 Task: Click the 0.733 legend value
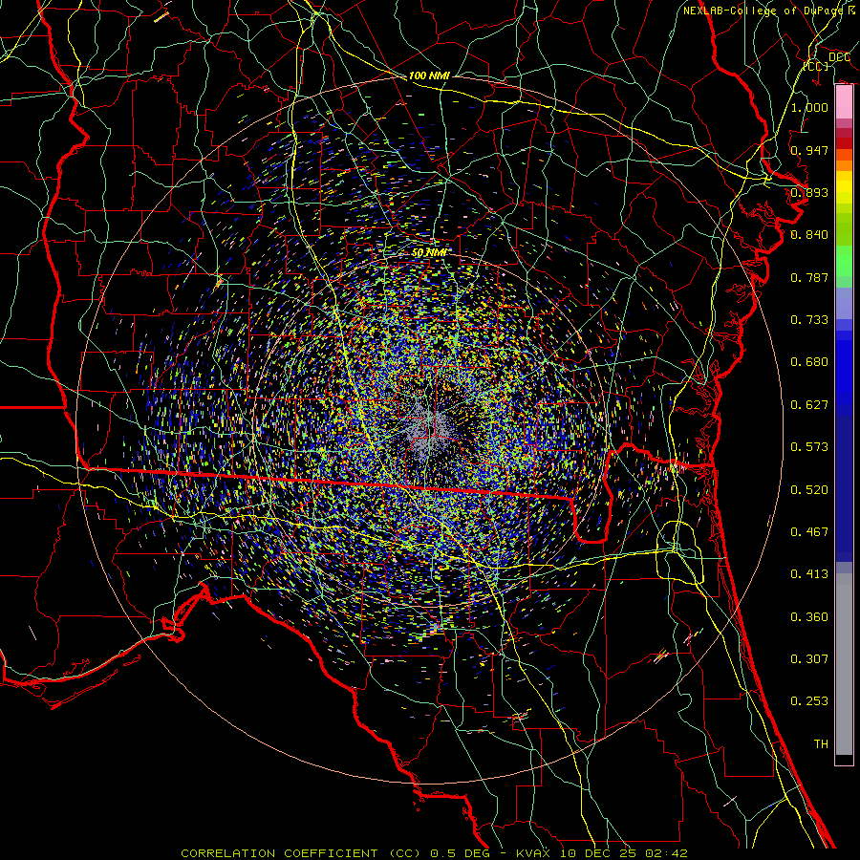[x=809, y=320]
